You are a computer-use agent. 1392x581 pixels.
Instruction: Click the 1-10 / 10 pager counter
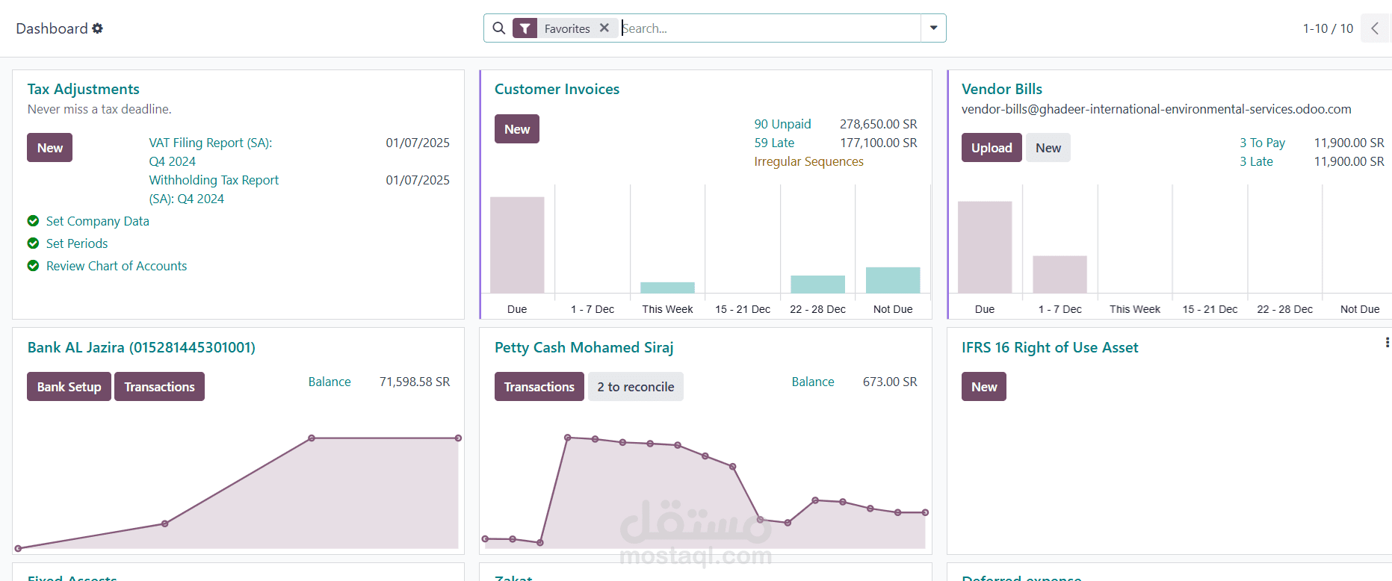[1328, 28]
